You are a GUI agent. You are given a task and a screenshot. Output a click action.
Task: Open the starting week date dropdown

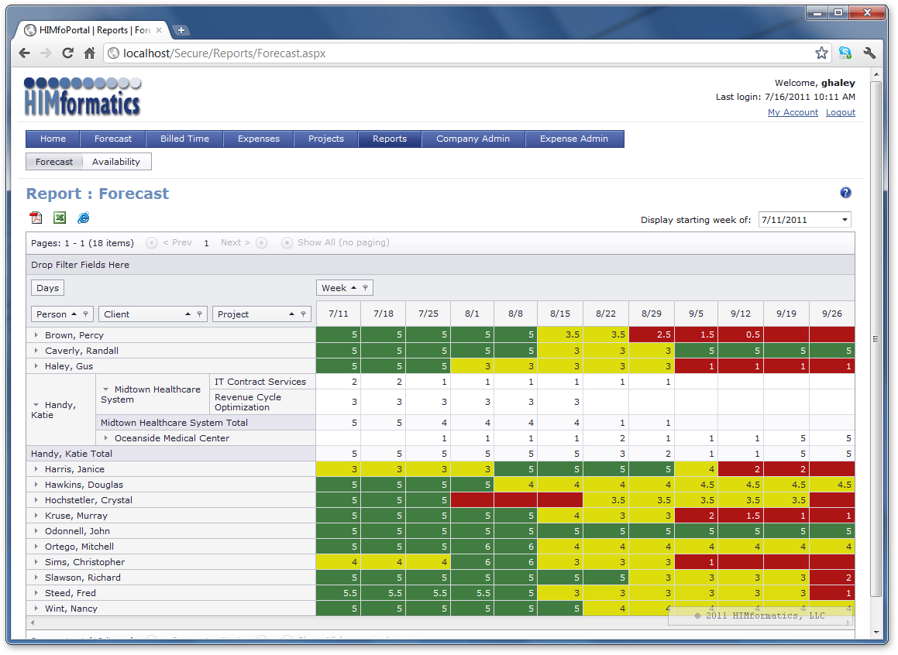point(844,220)
